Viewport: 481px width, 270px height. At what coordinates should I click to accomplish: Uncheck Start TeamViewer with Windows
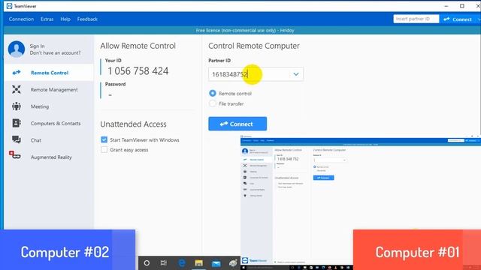[x=104, y=139]
